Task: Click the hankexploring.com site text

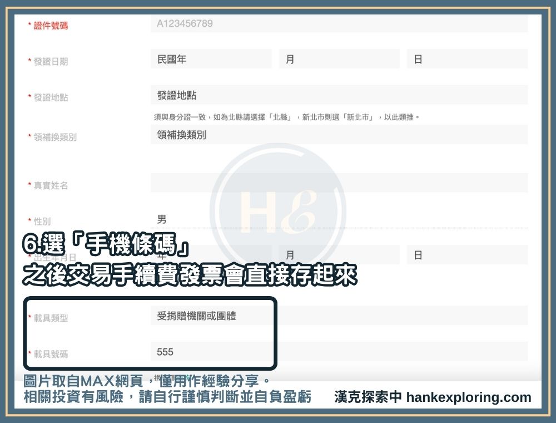Action: (469, 397)
